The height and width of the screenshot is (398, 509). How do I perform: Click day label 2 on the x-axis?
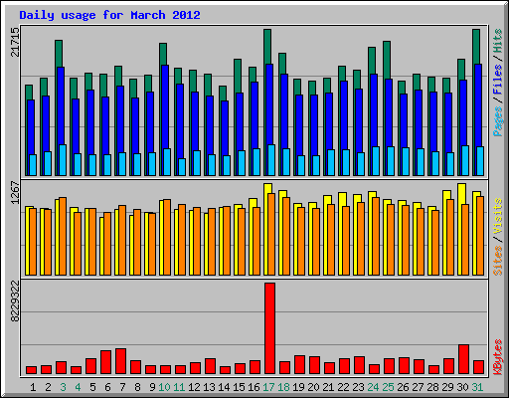point(48,387)
